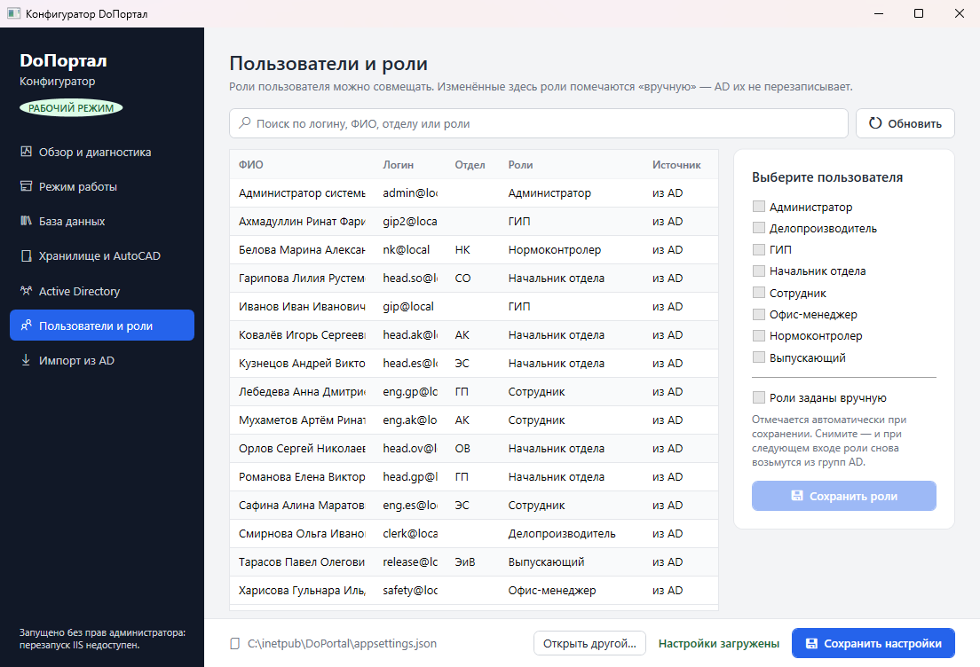Screen dimensions: 980x667
Task: Select the Иванов Иван Иванович row
Action: (474, 307)
